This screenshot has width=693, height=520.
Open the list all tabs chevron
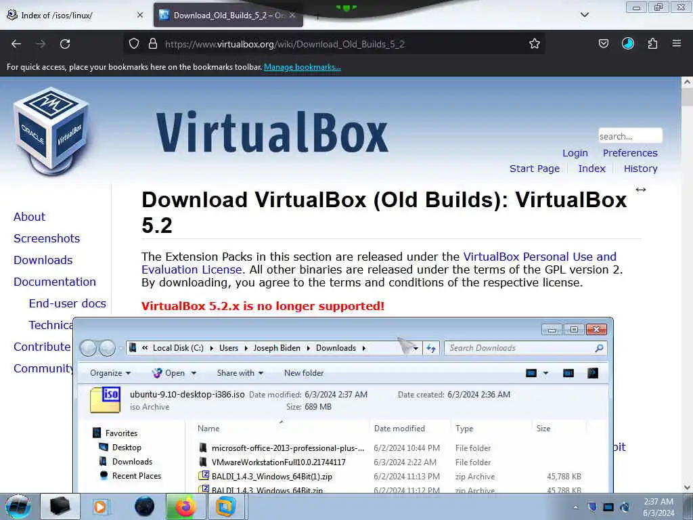tap(584, 15)
